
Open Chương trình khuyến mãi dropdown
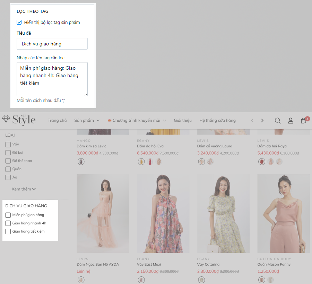pyautogui.click(x=137, y=121)
